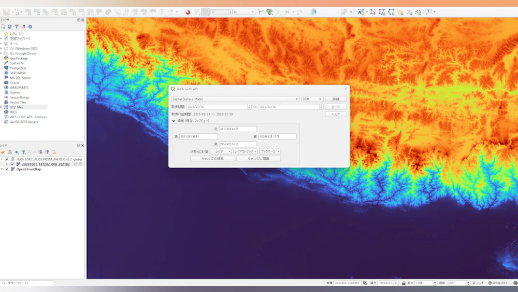Click the render lock icon in status bar
518x292 pixels.
tap(404, 283)
